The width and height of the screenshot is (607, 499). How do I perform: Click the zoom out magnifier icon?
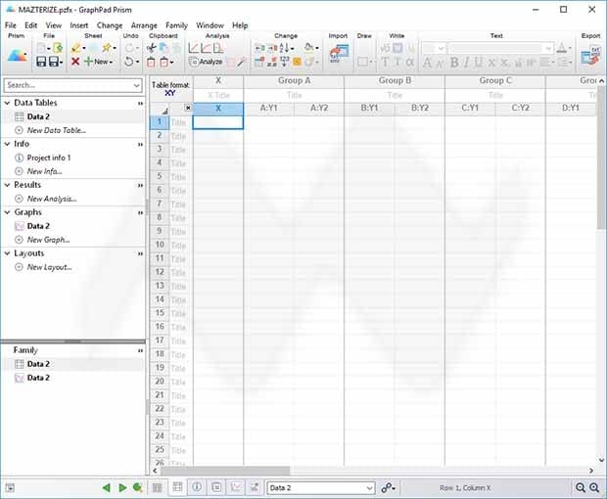tap(580, 488)
